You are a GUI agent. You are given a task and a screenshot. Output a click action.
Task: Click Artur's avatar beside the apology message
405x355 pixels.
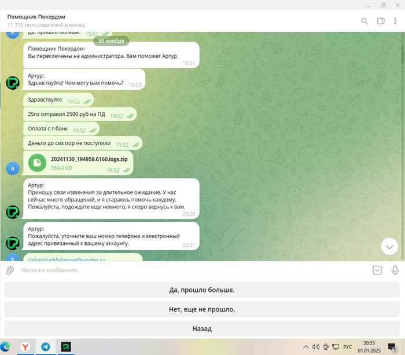point(13,213)
